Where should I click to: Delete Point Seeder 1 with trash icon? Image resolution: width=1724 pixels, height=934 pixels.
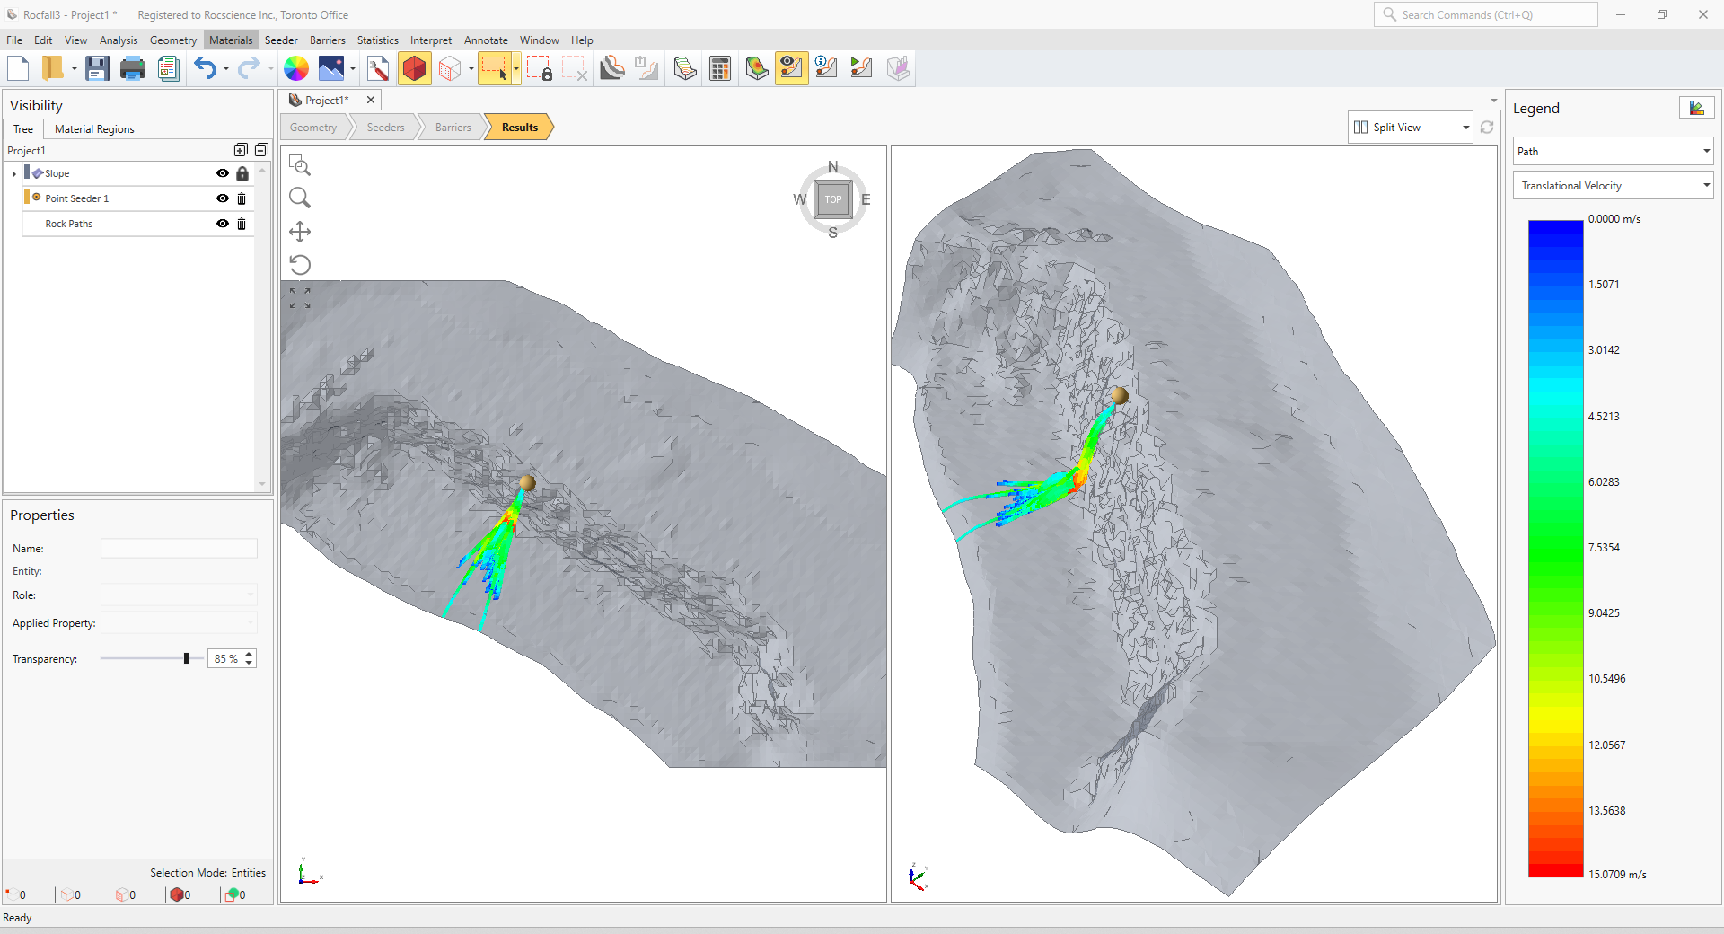pyautogui.click(x=242, y=198)
